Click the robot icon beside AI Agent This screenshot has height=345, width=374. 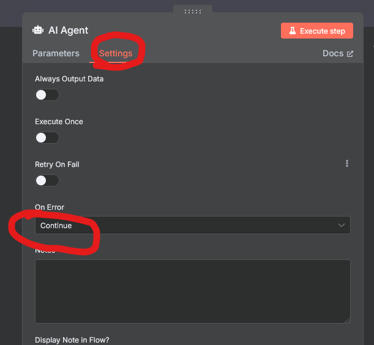click(38, 31)
